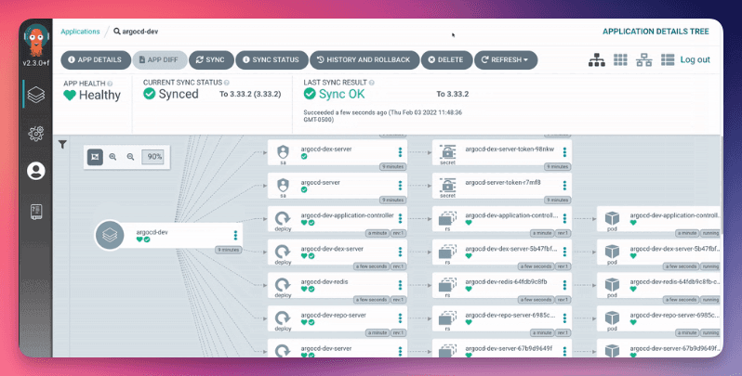Open Settings gear in the sidebar
Viewport: 742px width, 376px height.
click(36, 134)
